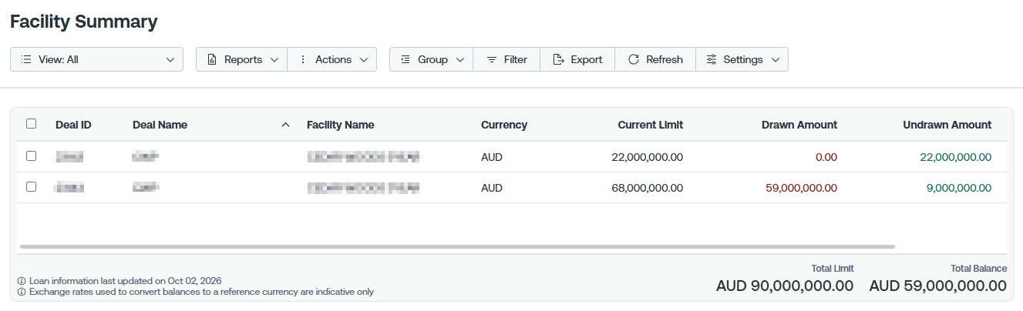1023x311 pixels.
Task: Sort by the Deal ID column header
Action: (x=73, y=125)
